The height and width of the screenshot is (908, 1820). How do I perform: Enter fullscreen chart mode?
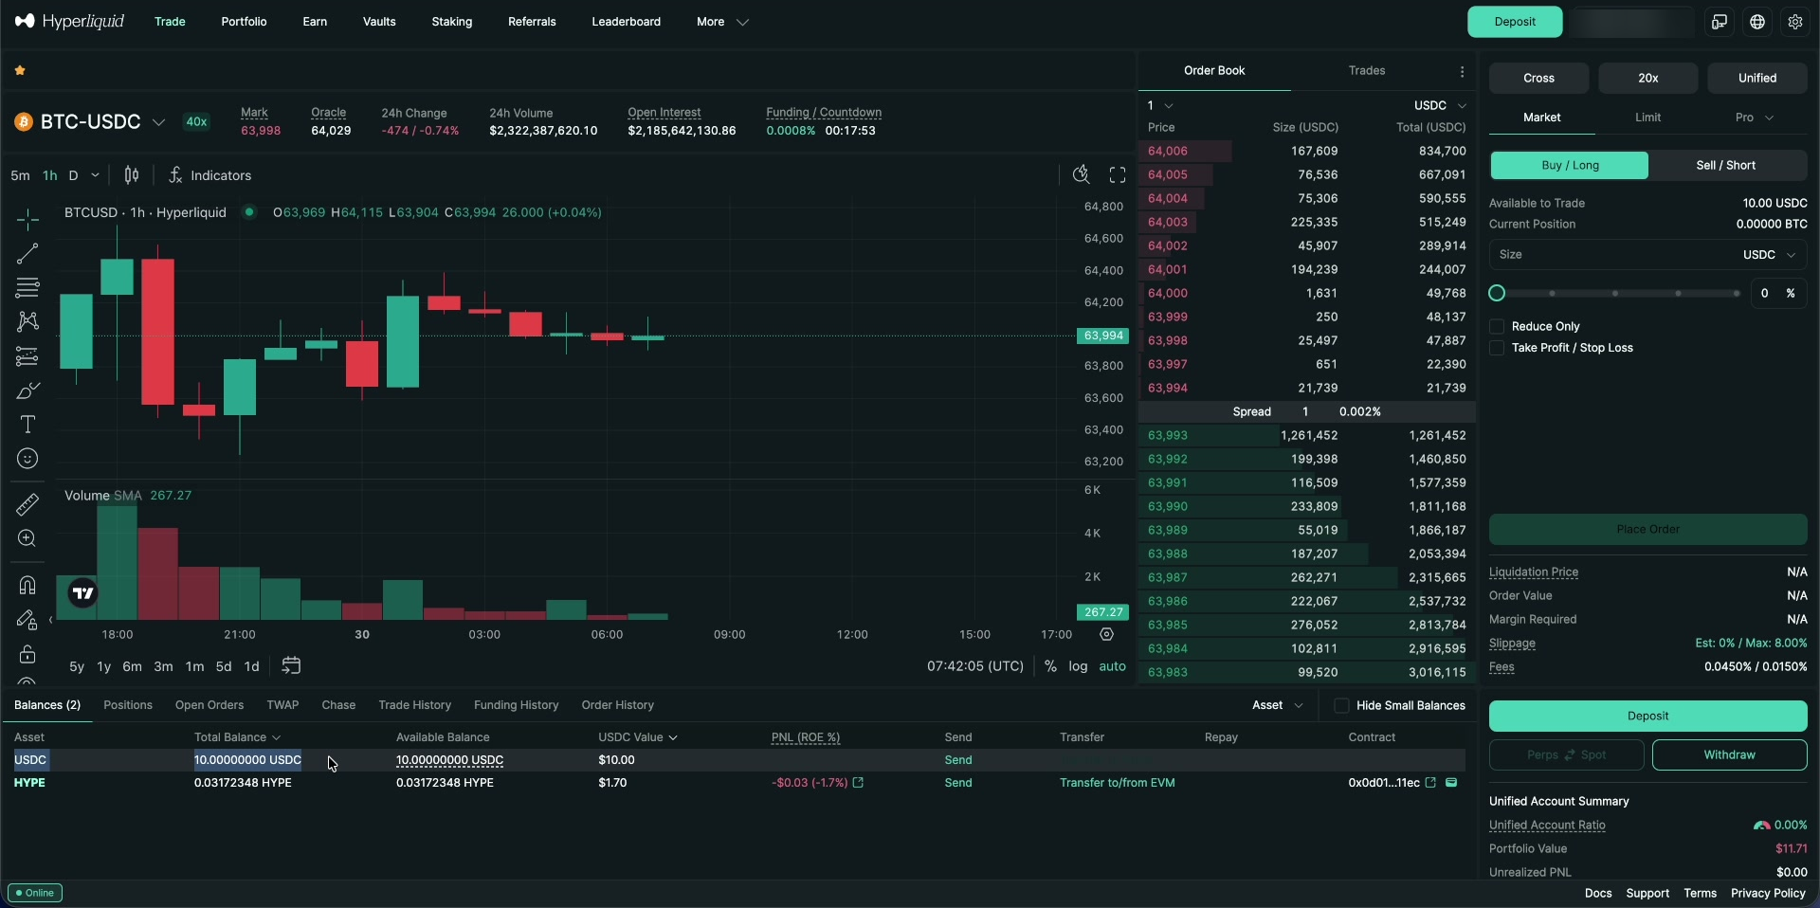(1118, 174)
